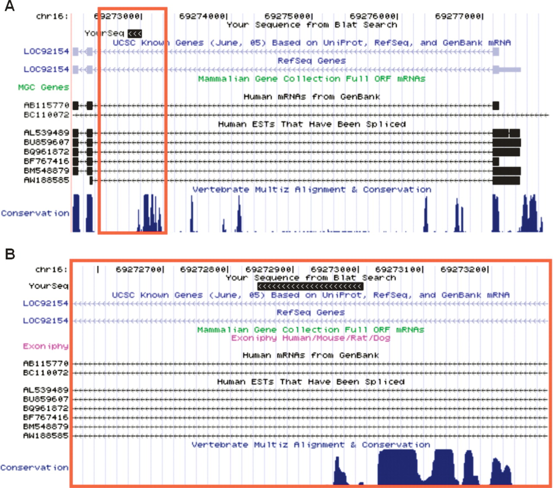This screenshot has width=553, height=488.
Task: Select the AW188585 EST label in panel B
Action: click(45, 435)
